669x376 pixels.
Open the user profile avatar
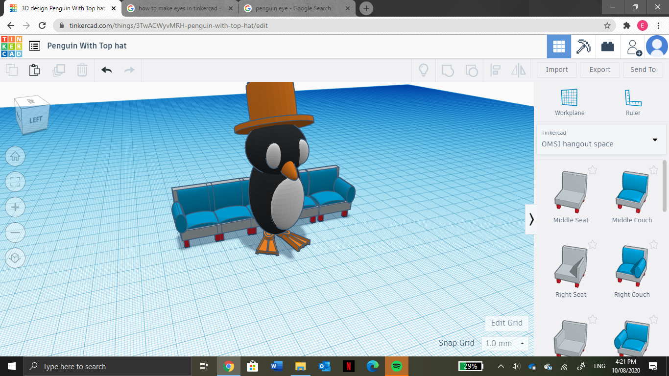coord(657,47)
